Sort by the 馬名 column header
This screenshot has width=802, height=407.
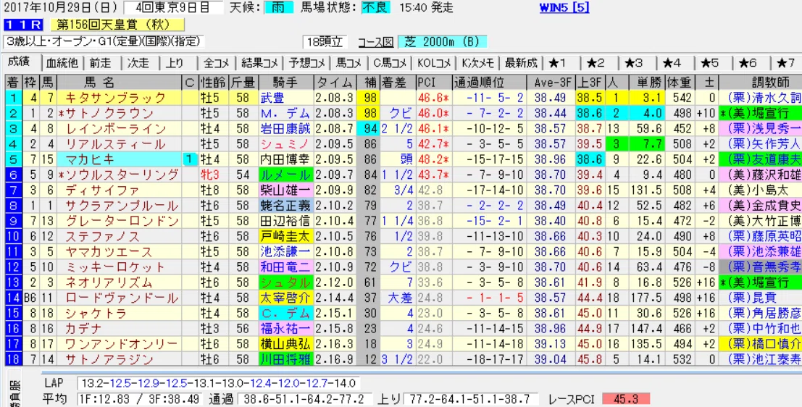pyautogui.click(x=119, y=83)
